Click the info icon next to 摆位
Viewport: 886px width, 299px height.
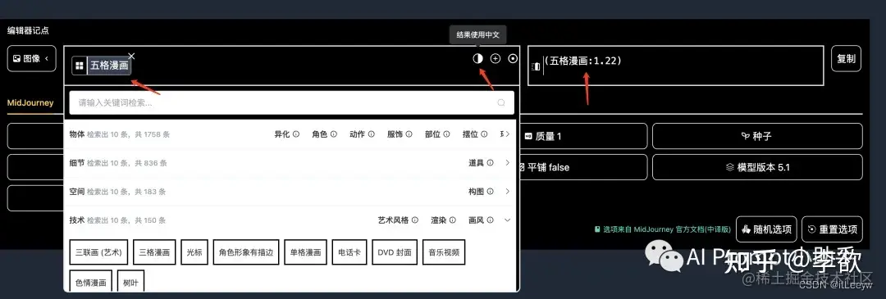484,134
